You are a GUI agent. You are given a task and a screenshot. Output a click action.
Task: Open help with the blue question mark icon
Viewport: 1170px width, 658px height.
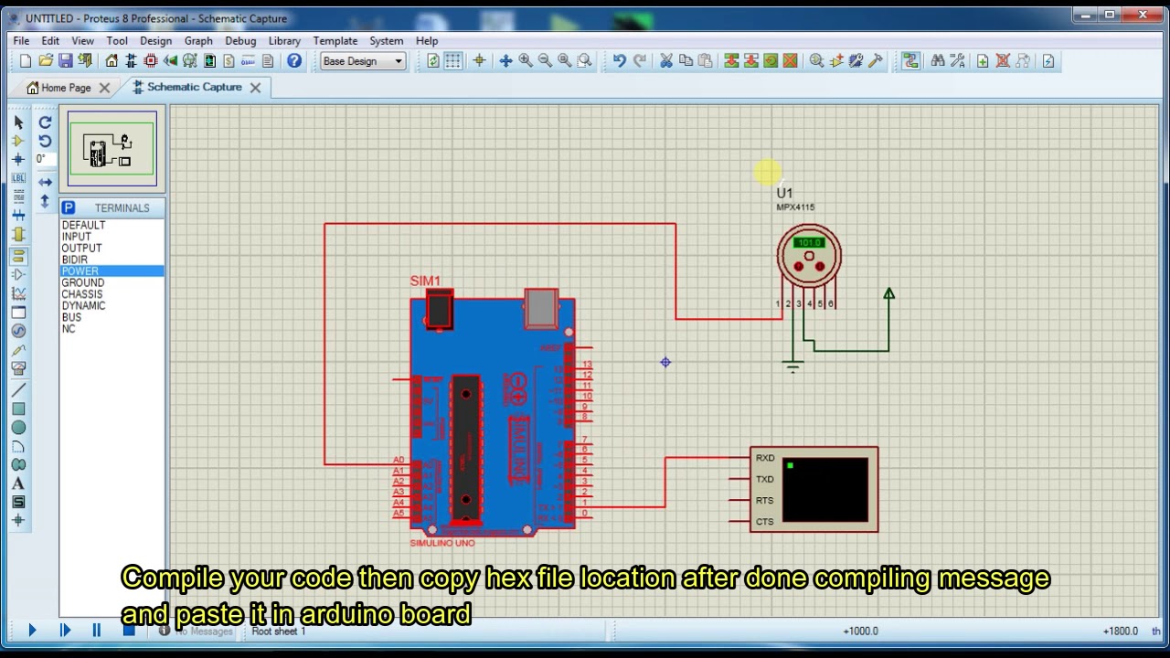[x=294, y=60]
